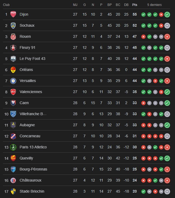Select the Valenciennes VAFC crest
175x198 pixels.
coord(13,92)
